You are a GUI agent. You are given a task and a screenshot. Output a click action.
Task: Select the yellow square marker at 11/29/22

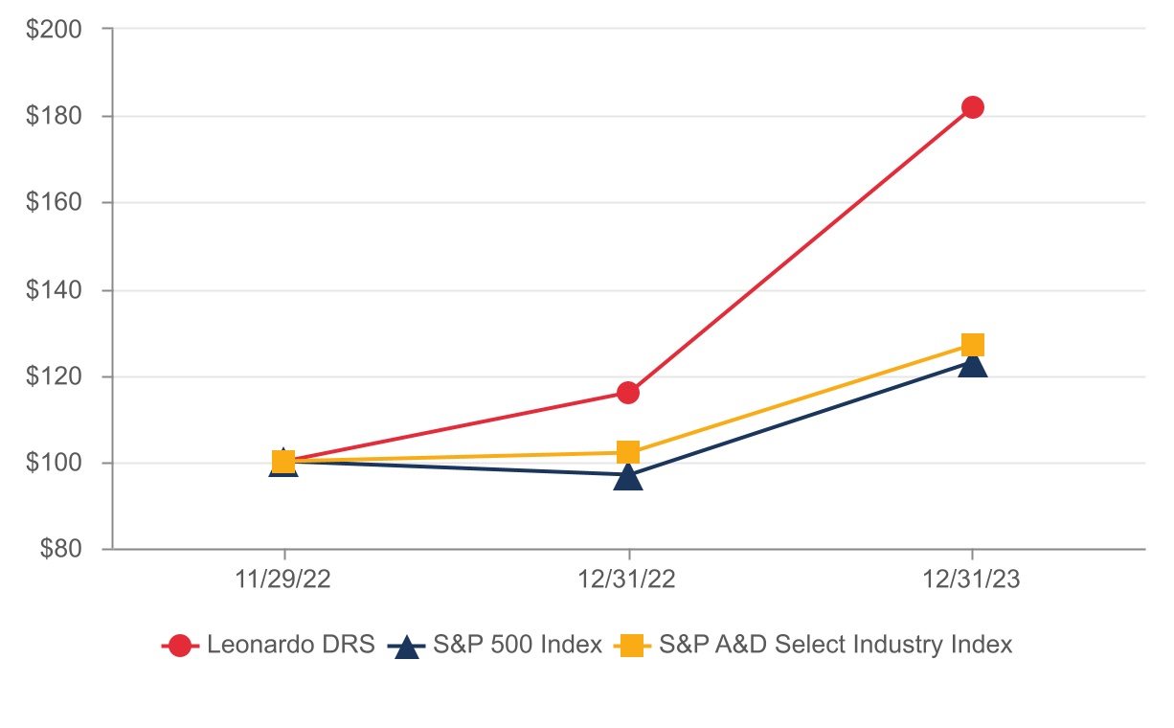(283, 462)
